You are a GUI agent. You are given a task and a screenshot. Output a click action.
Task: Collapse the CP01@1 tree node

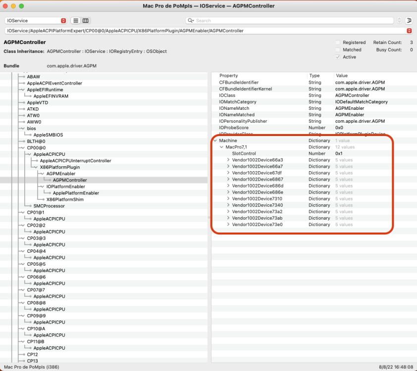(23, 212)
